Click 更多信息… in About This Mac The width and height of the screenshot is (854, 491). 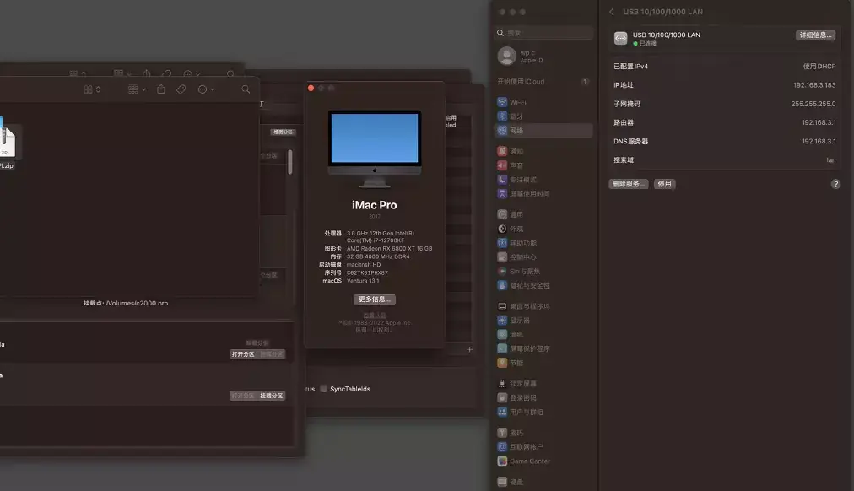pyautogui.click(x=374, y=299)
